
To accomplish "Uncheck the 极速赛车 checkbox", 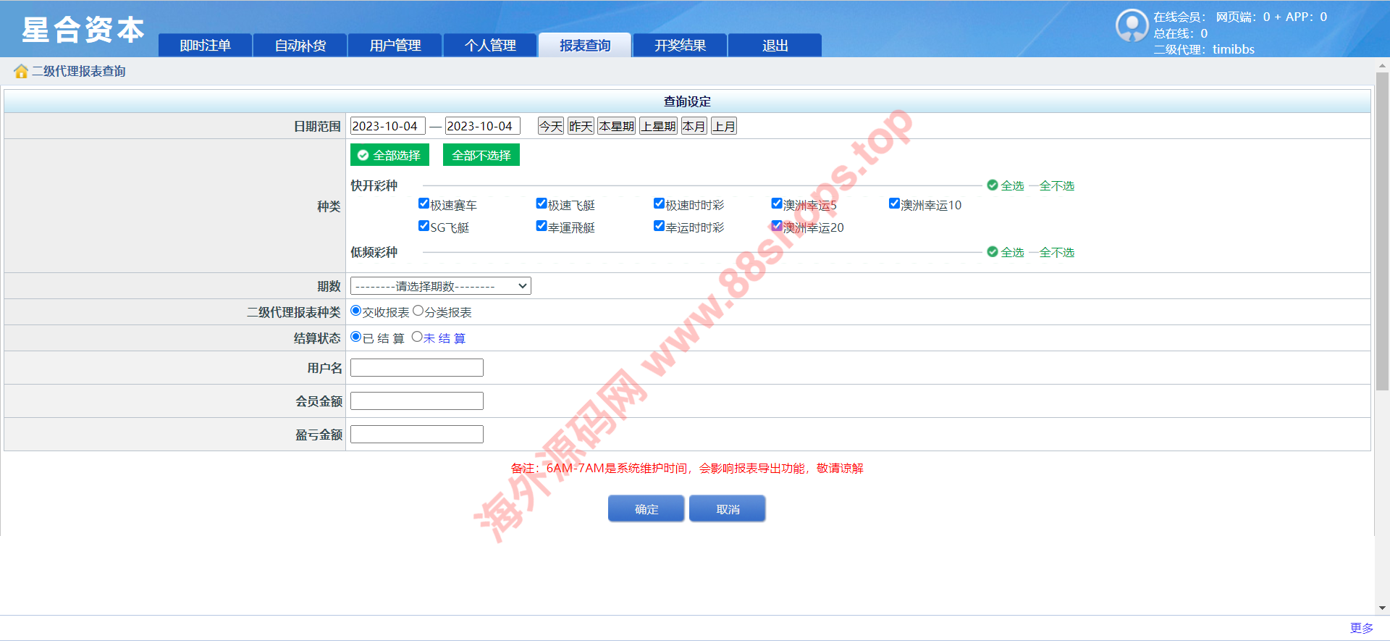I will pos(424,204).
